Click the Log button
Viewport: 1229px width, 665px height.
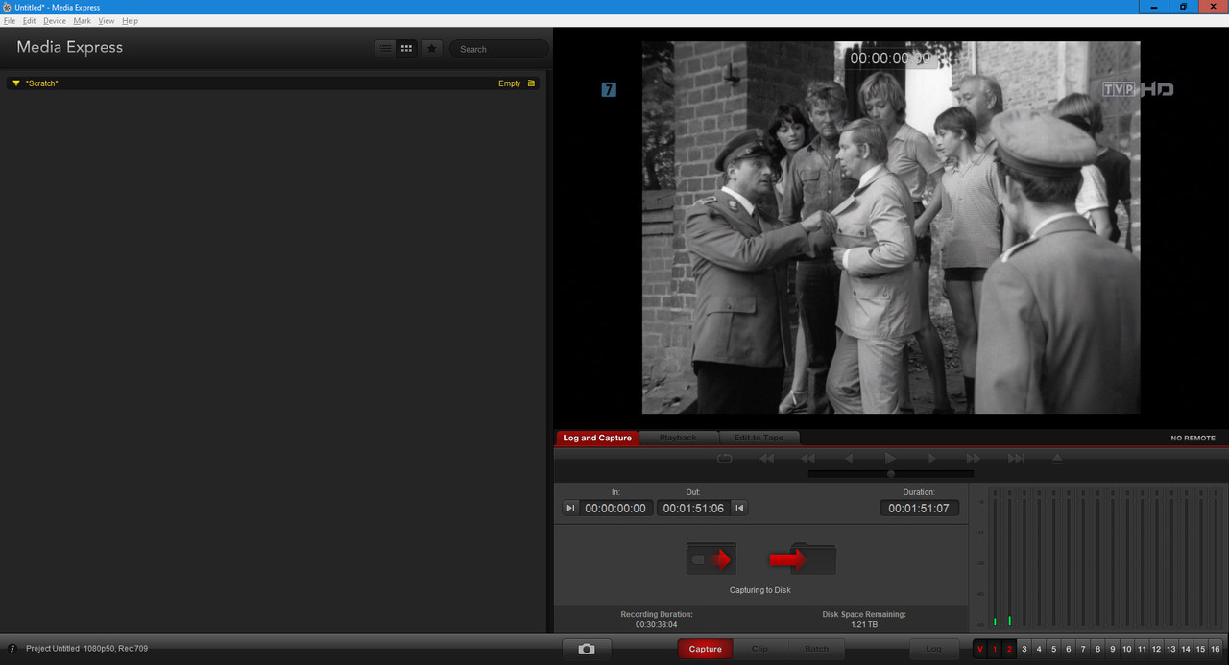[934, 649]
